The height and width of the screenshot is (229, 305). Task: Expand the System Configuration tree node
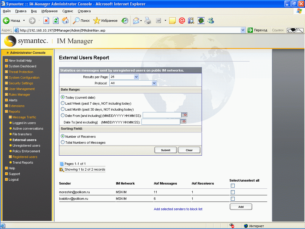tap(7, 78)
